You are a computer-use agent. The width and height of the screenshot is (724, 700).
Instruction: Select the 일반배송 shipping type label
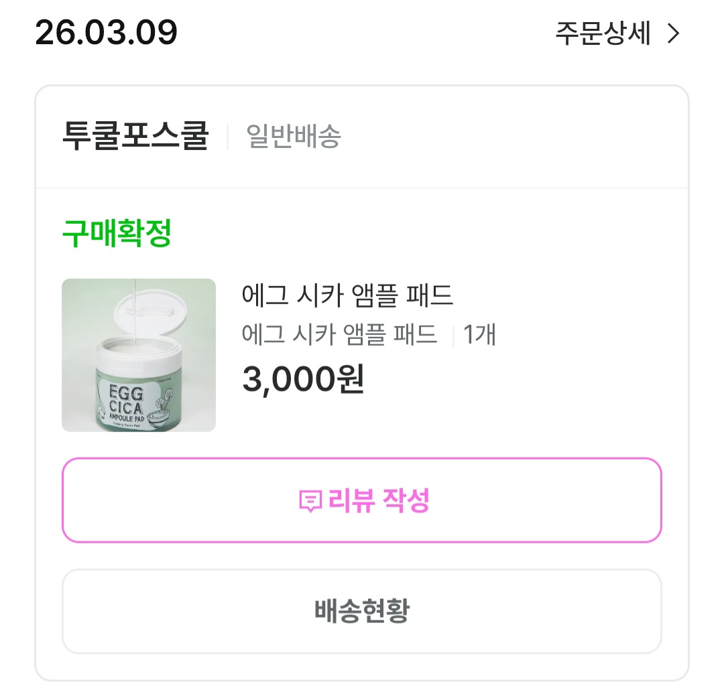point(294,136)
